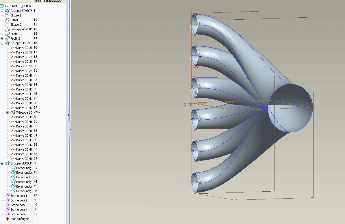Image resolution: width=345 pixels, height=224 pixels.
Task: Click the merge icon beside Schneiden 5
Action: point(8,214)
